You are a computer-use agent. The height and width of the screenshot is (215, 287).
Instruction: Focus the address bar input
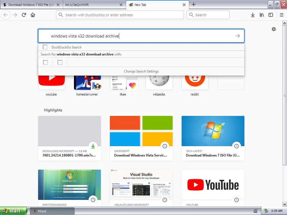point(120,15)
